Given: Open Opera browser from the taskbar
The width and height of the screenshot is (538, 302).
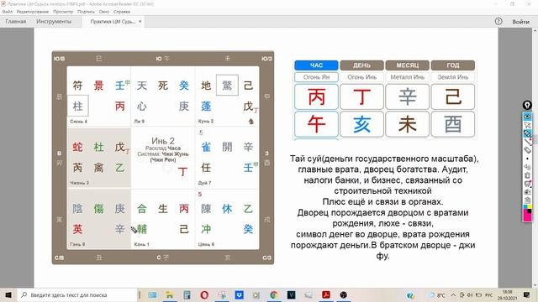Looking at the screenshot, I should coord(204,294).
